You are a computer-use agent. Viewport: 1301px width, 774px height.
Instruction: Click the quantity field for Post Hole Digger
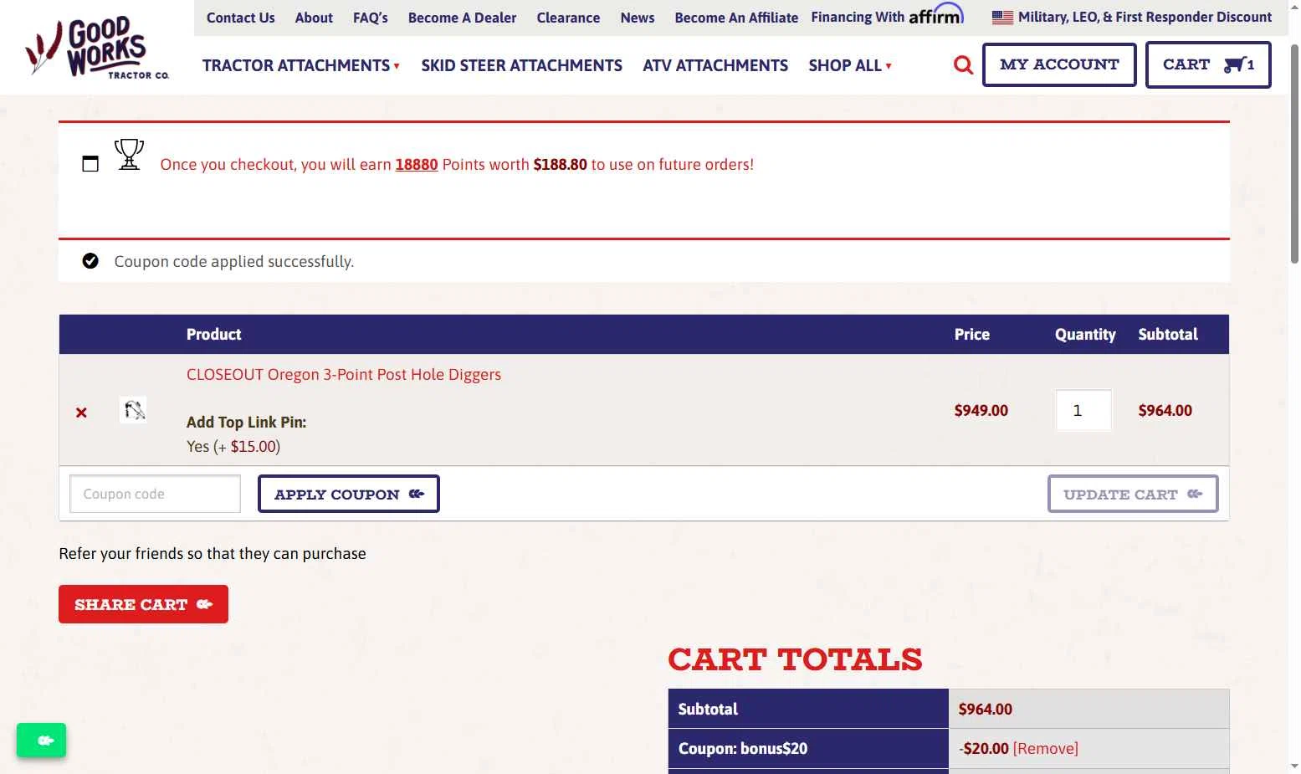click(x=1083, y=410)
